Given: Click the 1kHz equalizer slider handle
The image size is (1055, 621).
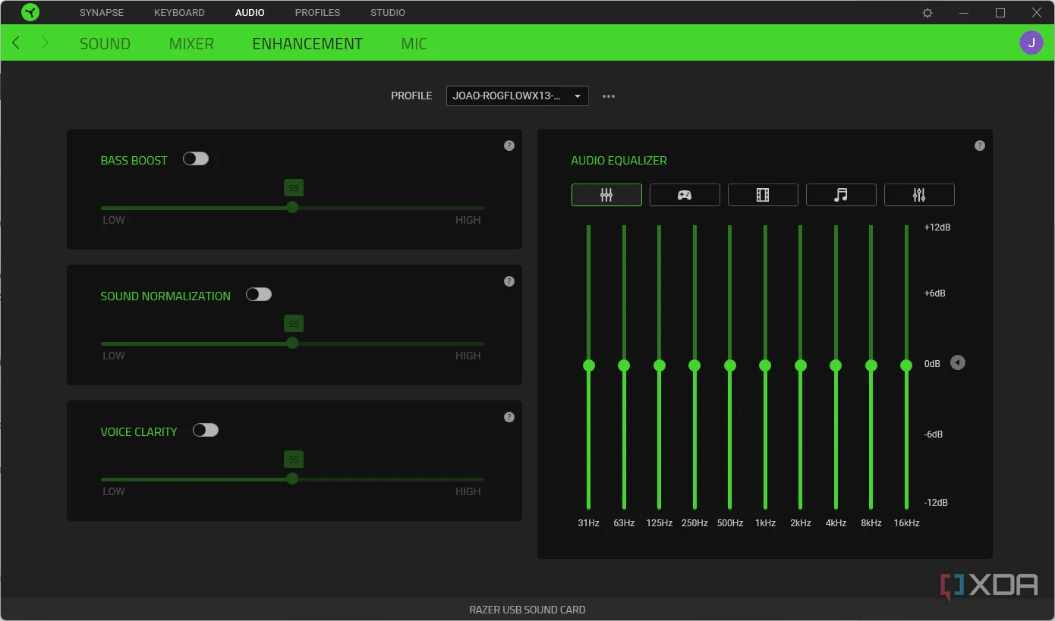Looking at the screenshot, I should 765,365.
